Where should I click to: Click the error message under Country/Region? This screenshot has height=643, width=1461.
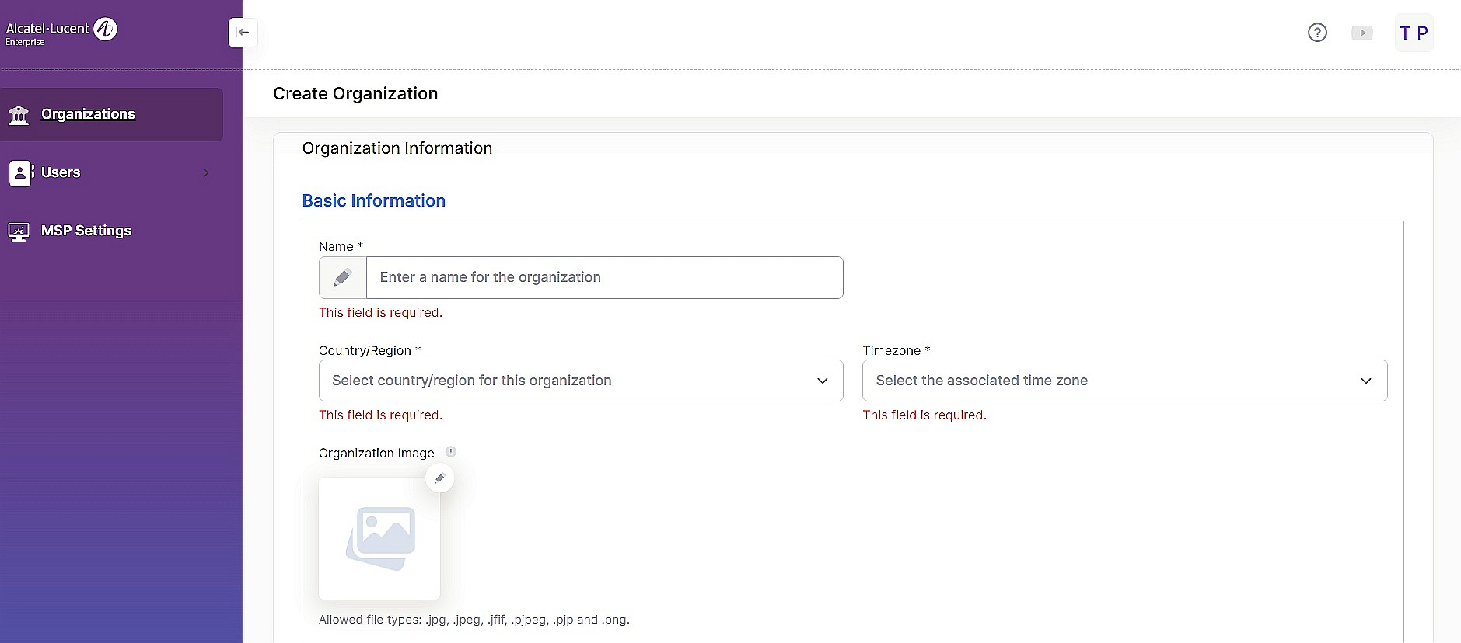(380, 415)
